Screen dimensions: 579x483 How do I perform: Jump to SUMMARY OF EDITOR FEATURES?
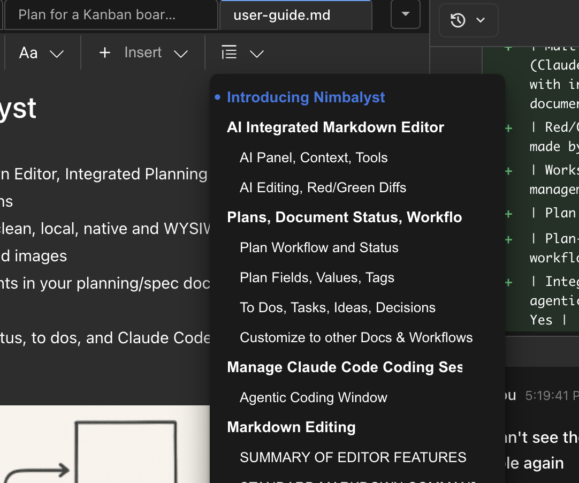[353, 457]
